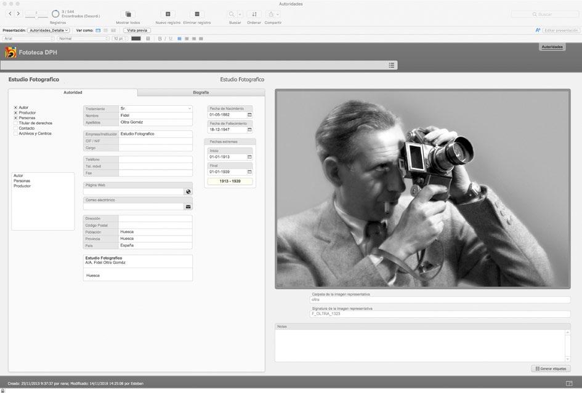Screen dimensions: 582x393
Task: Click the Generar etiquetas button
Action: 551,368
